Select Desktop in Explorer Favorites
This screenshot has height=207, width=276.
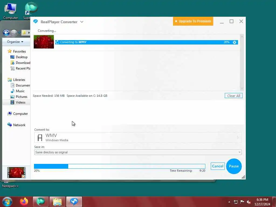click(19, 57)
